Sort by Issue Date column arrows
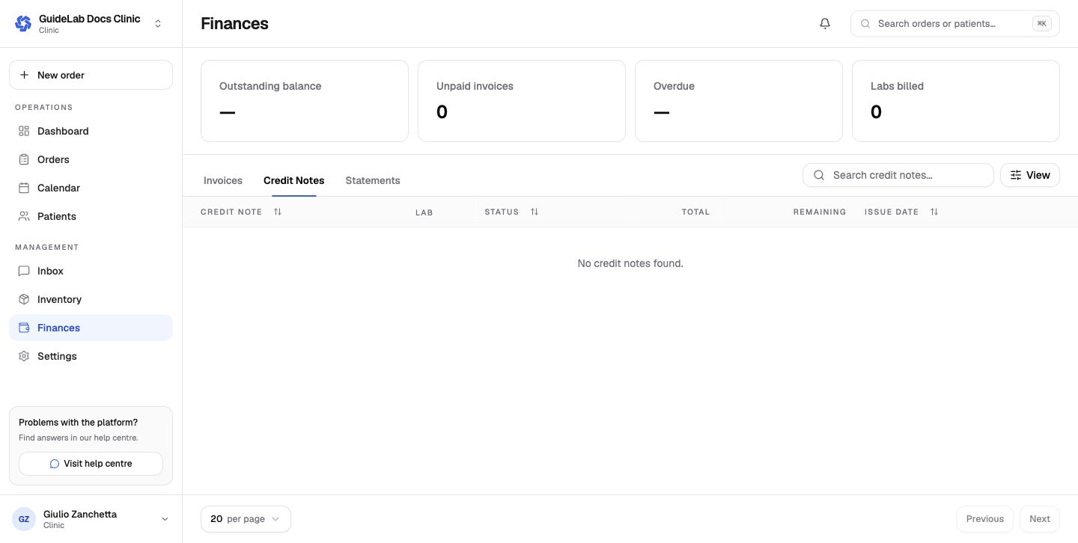Screen dimensions: 1078x543 point(934,212)
